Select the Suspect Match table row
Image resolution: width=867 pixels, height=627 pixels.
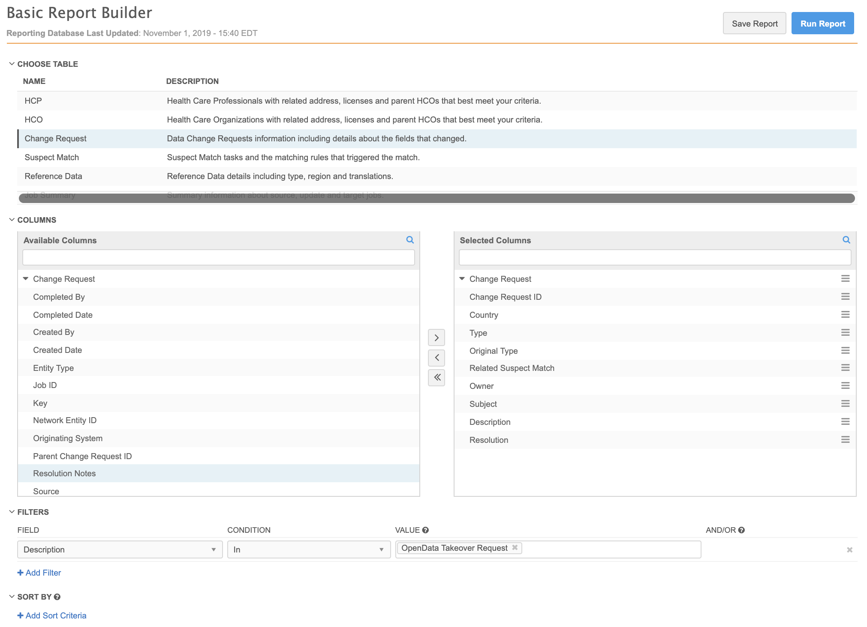pos(51,157)
